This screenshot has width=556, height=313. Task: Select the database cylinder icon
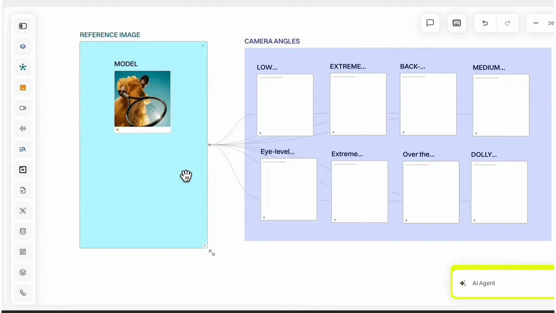pos(23,231)
